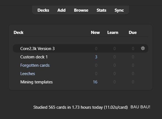Open the Browse card browser

click(81, 10)
